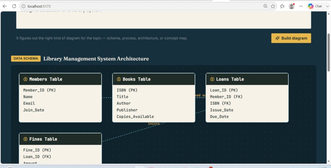
Task: Open the Copilot Chat button
Action: point(315,6)
